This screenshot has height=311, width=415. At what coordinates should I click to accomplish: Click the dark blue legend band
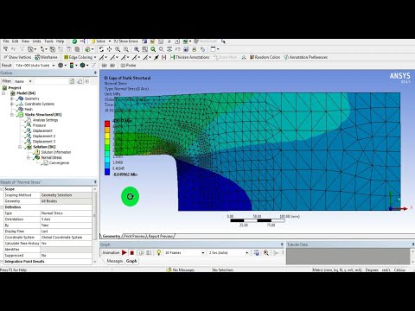point(107,172)
